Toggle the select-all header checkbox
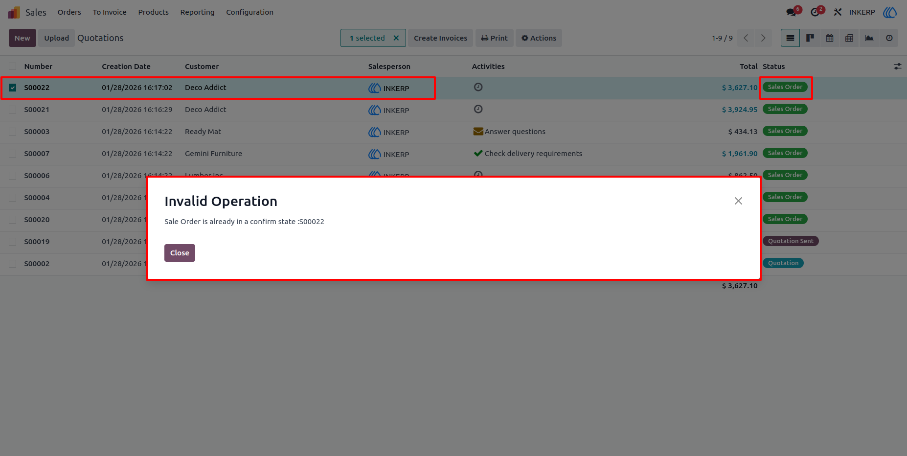The image size is (907, 456). tap(13, 67)
